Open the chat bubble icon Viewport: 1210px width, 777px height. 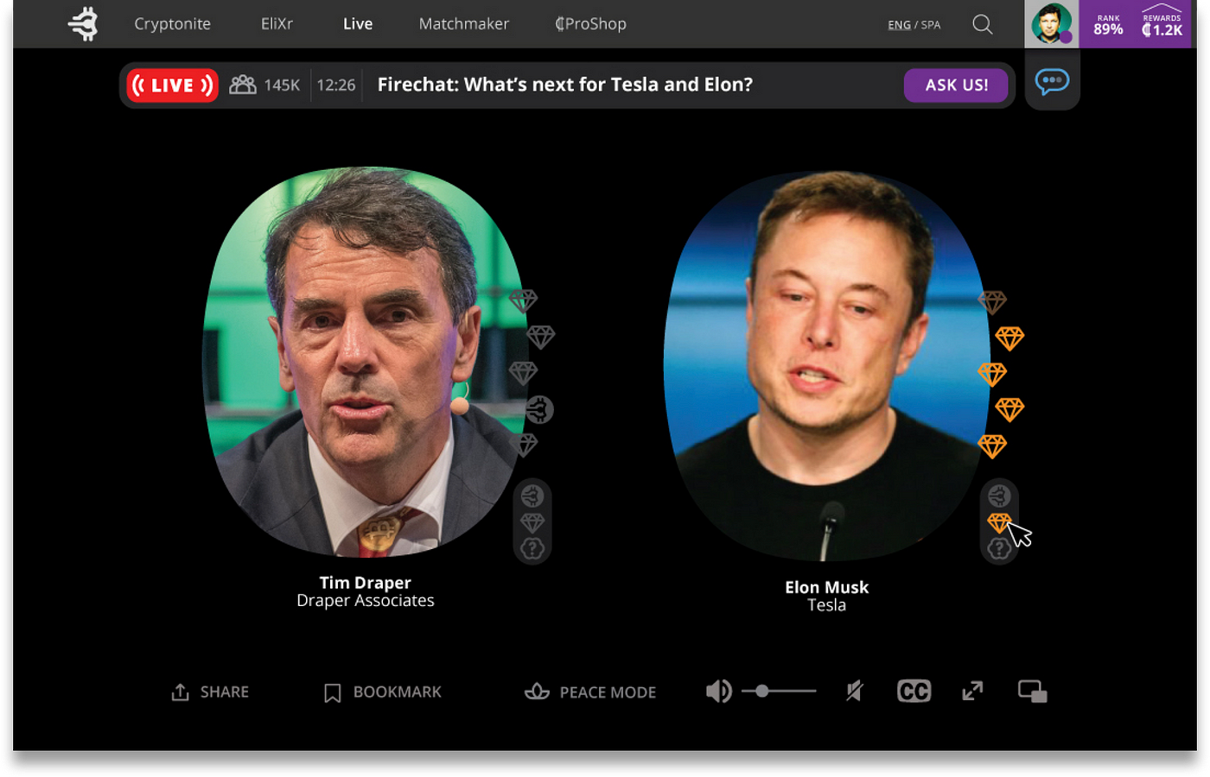[x=1052, y=82]
